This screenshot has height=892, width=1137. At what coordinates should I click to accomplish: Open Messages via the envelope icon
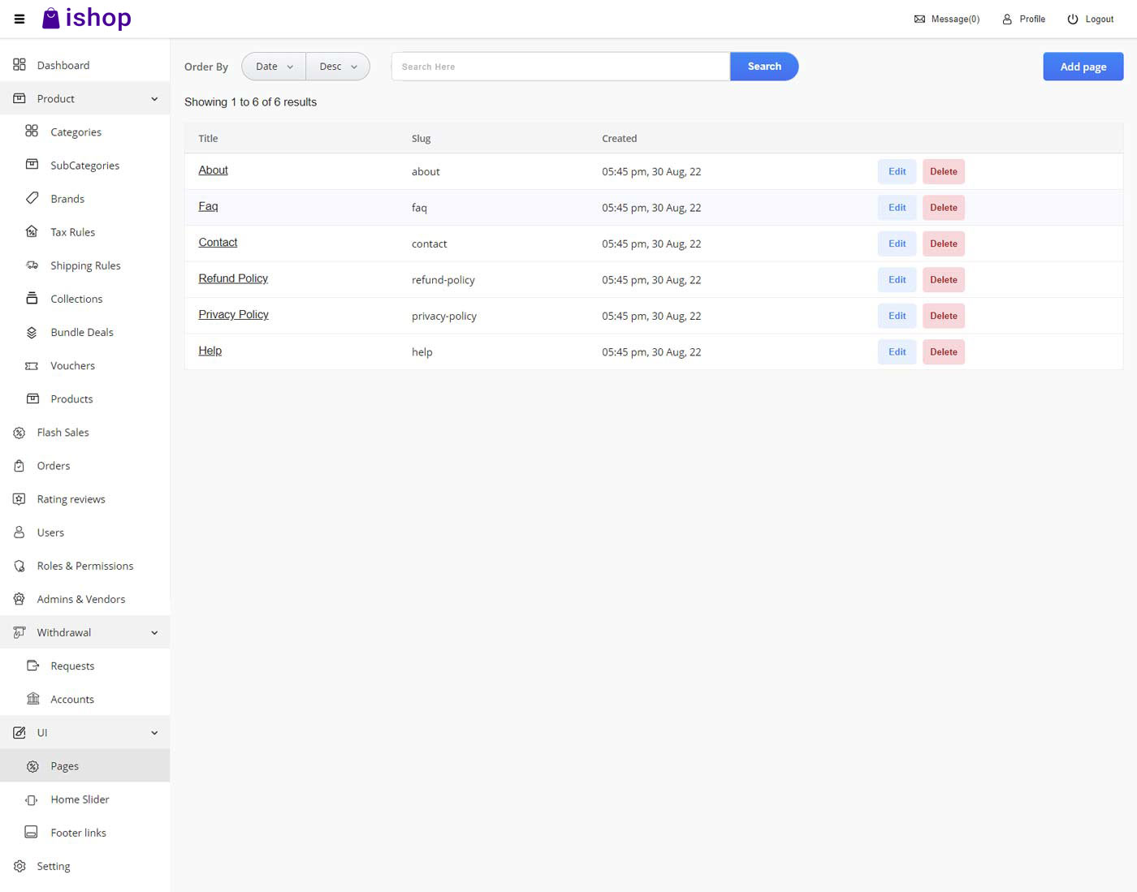click(919, 19)
